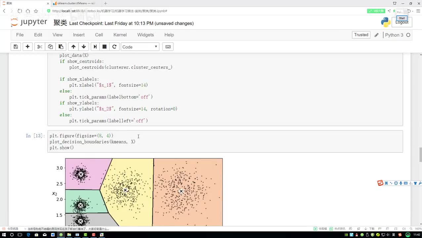Toggle IME English/Chinese mode 英
Image resolution: width=422 pixels, height=238 pixels.
coord(386,183)
